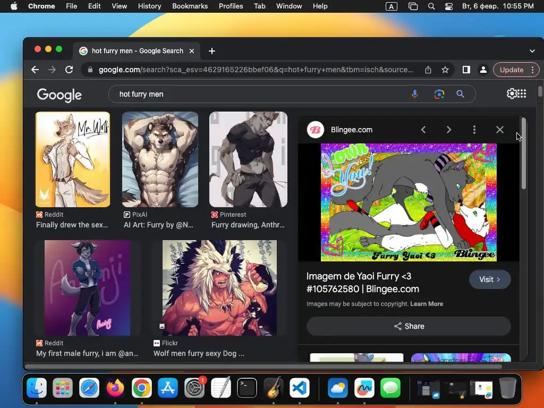
Task: Open Stage Manager icon in the menu bar
Action: pyautogui.click(x=413, y=6)
